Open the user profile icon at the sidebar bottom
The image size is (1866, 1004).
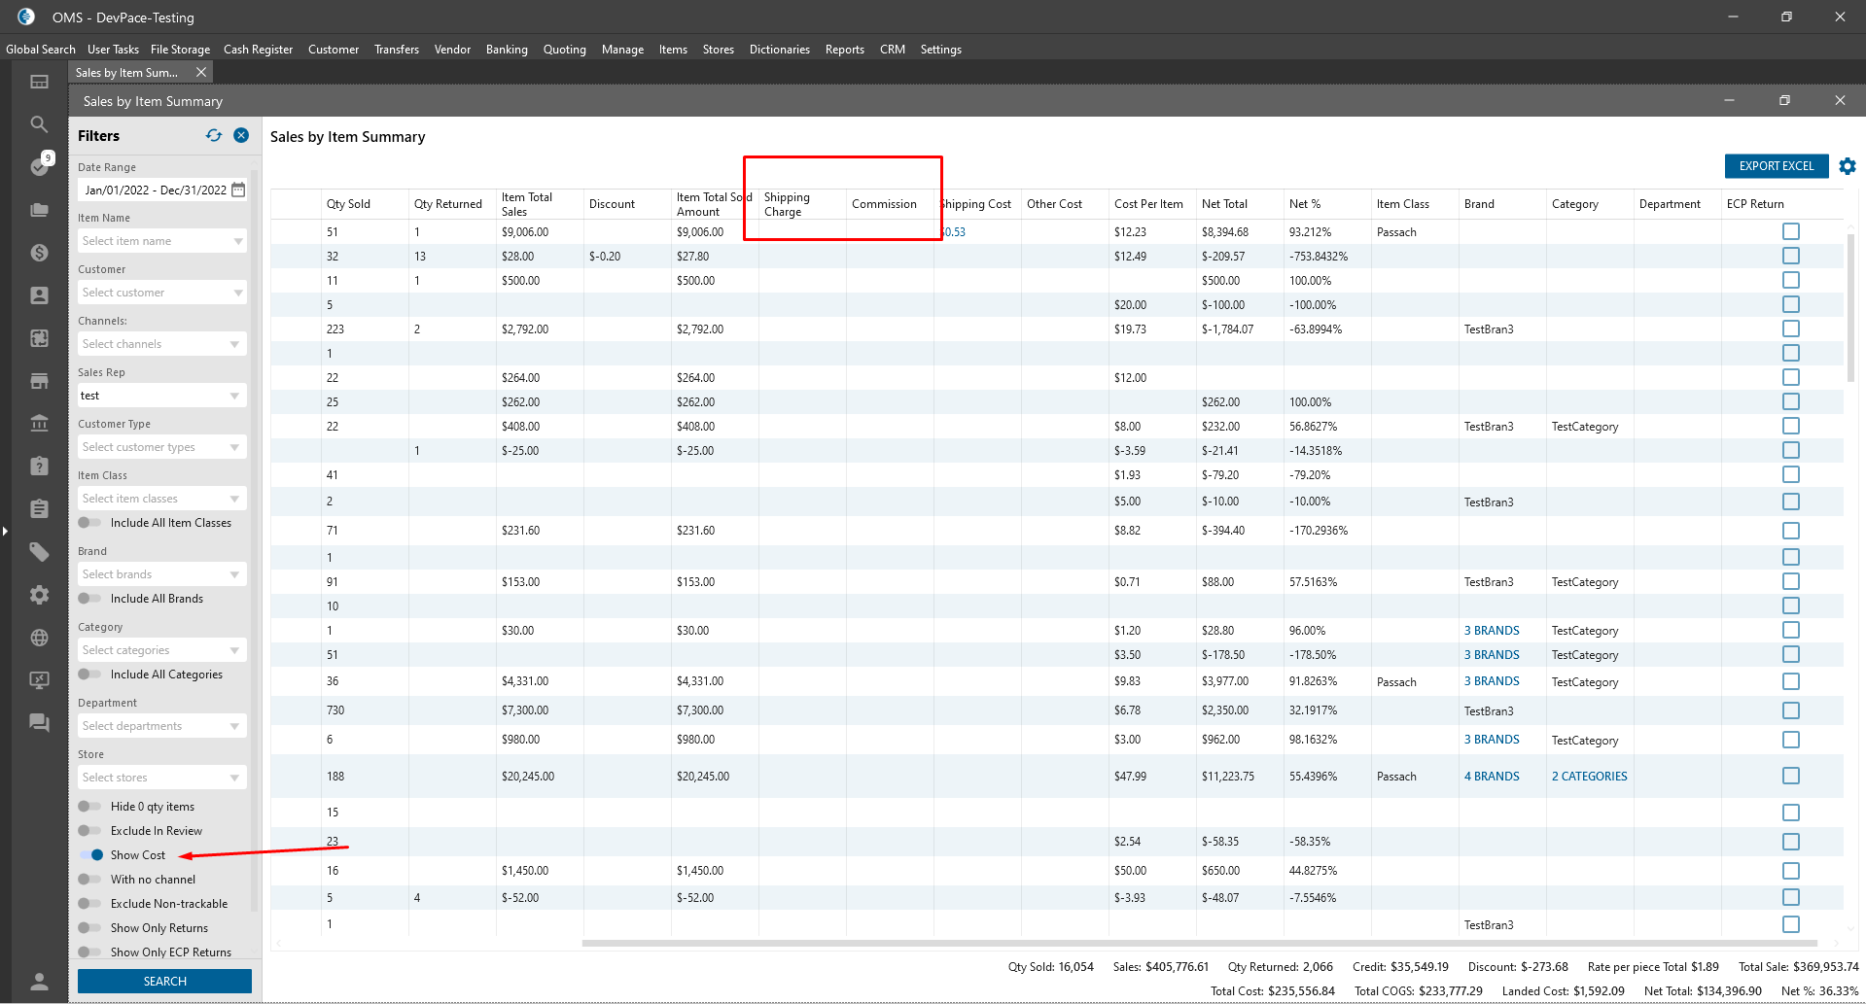pyautogui.click(x=39, y=982)
